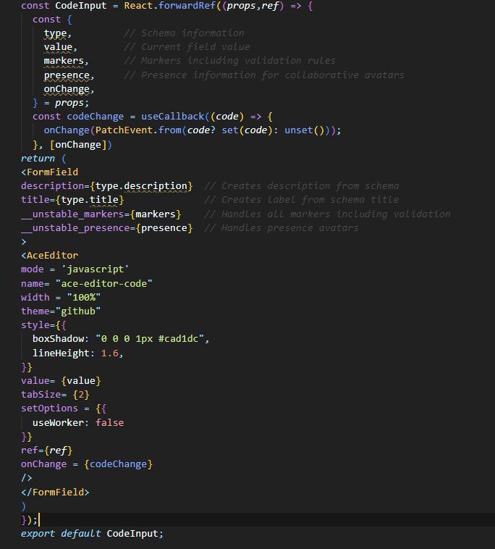Click the theme="github" attribute
This screenshot has width=495, height=549.
point(61,311)
